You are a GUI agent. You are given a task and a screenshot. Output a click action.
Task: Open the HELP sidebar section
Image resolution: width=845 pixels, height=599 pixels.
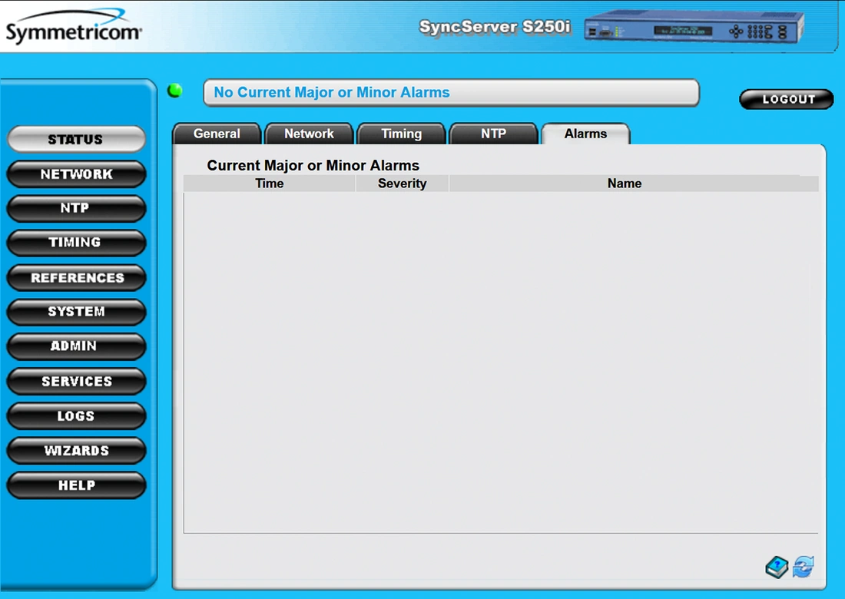pyautogui.click(x=77, y=485)
